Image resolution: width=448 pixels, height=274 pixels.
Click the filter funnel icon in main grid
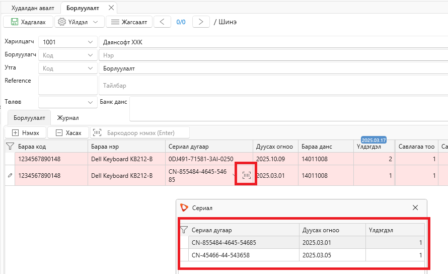click(10, 147)
